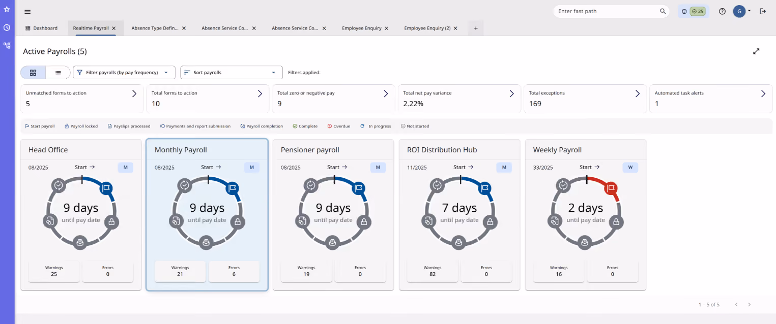Switch to list view
Image resolution: width=776 pixels, height=324 pixels.
tap(58, 73)
